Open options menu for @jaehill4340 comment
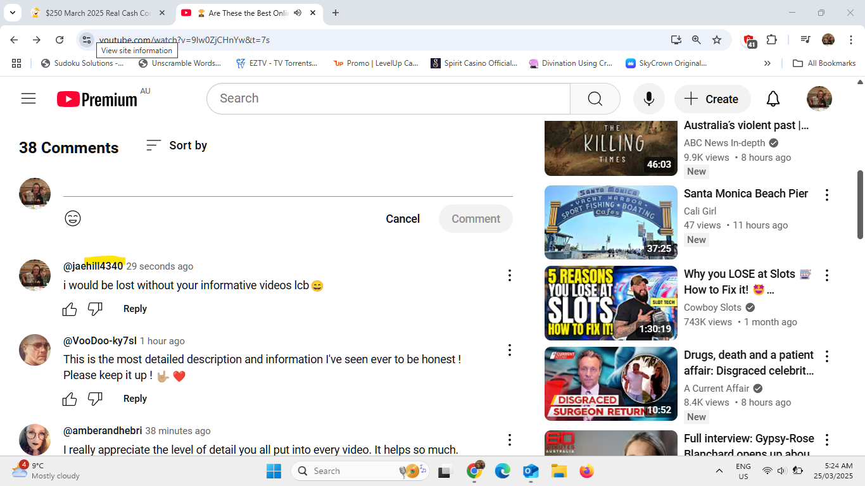Screen dimensions: 865x486 (509, 275)
